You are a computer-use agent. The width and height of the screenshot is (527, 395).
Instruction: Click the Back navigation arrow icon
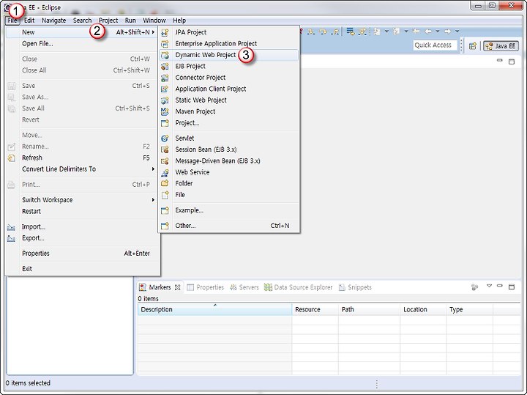tap(428, 32)
